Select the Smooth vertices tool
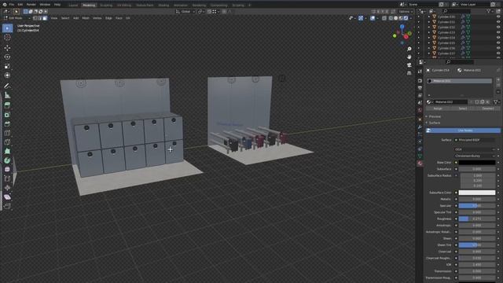503x283 pixels. click(x=7, y=170)
